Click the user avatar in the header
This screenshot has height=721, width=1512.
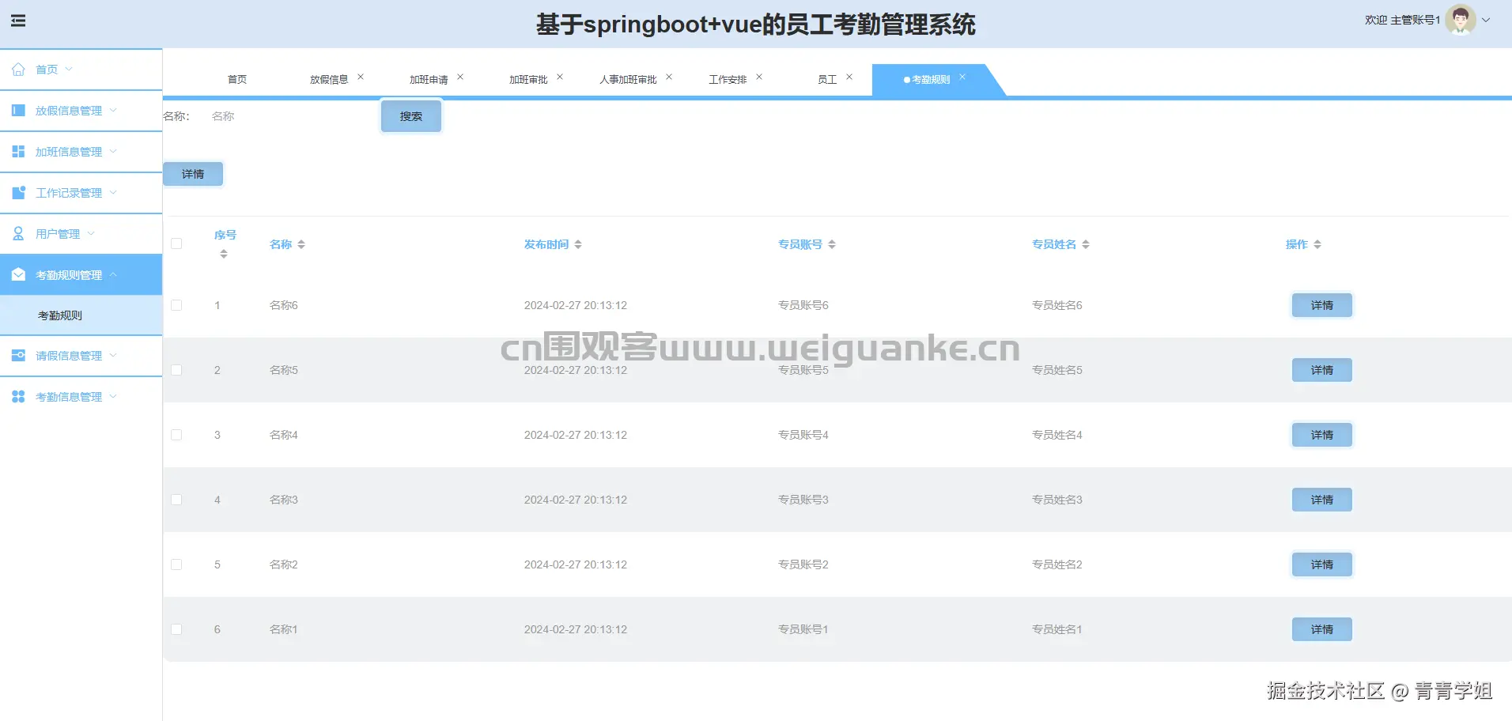(x=1460, y=21)
